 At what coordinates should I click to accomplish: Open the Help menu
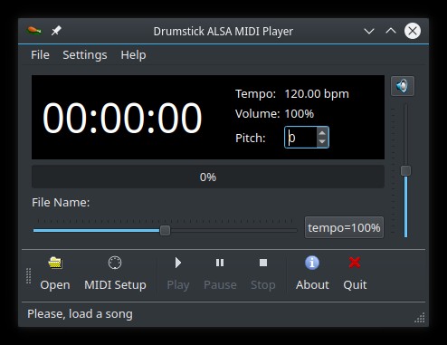tap(133, 55)
